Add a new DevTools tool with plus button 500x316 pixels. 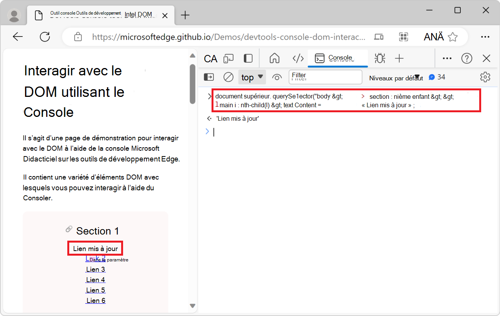click(399, 58)
